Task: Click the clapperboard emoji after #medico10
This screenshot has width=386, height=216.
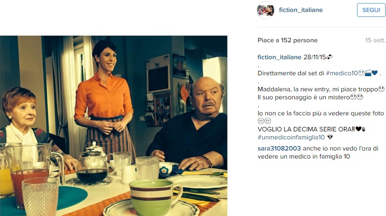Action: click(368, 73)
